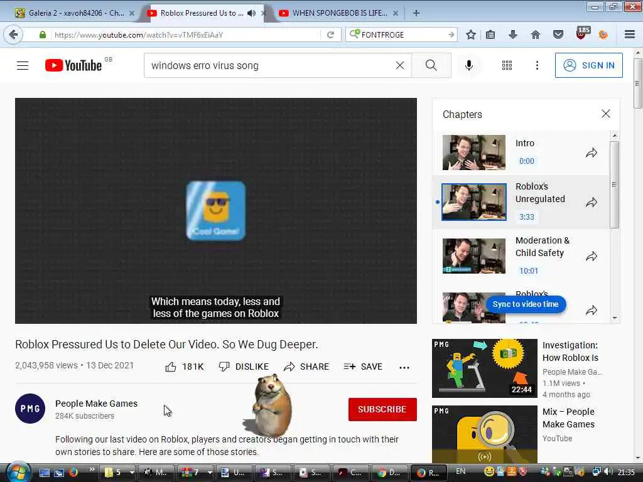The height and width of the screenshot is (482, 643).
Task: Close the WHEN SPONGEBOB IS LIFE tab
Action: [x=396, y=13]
